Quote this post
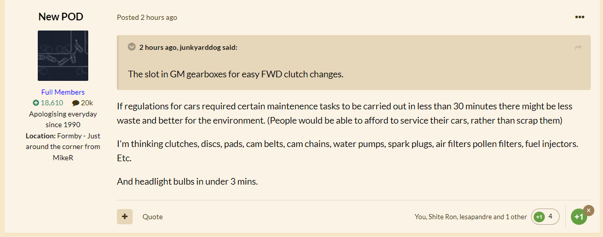Image resolution: width=603 pixels, height=237 pixels. 153,217
